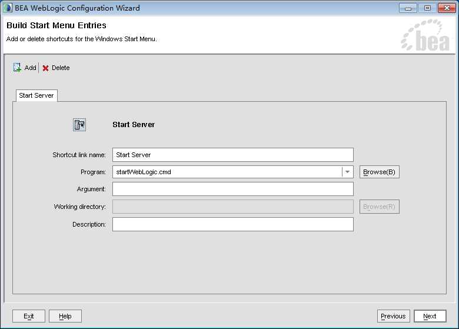Click the Add shortcut icon
The width and height of the screenshot is (459, 329).
[x=17, y=68]
